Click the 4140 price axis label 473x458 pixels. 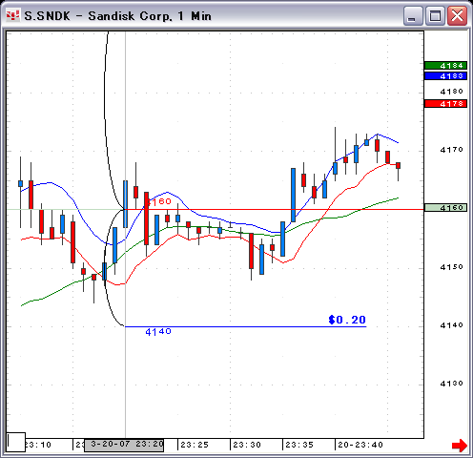pos(451,325)
